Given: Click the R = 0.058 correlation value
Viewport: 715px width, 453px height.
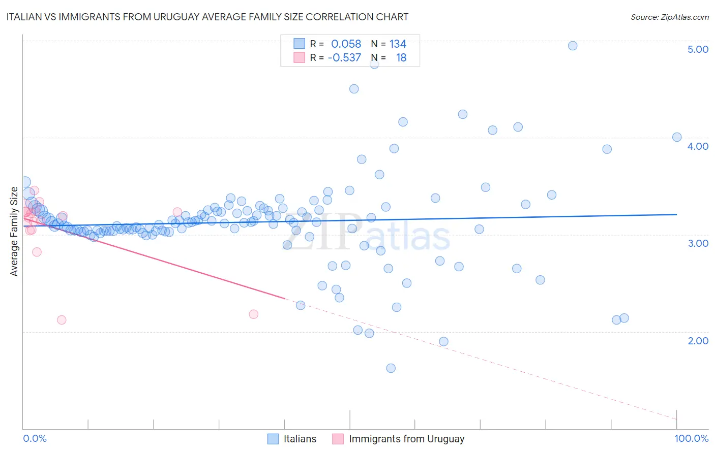Looking at the screenshot, I should [336, 44].
